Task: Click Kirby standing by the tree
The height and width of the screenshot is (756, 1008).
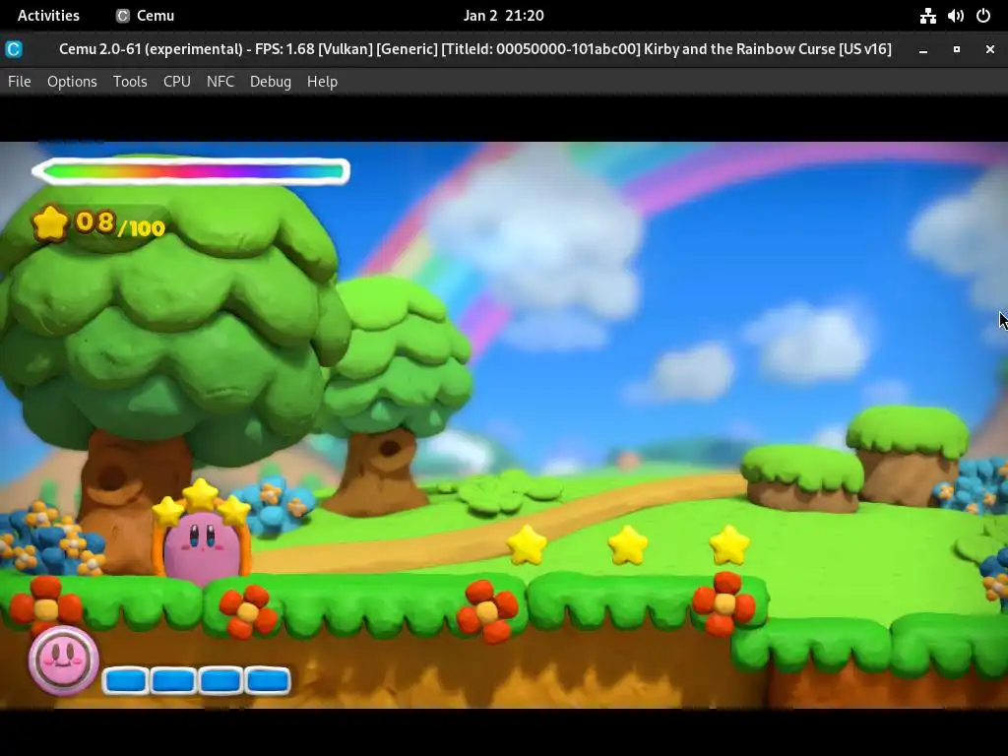Action: pos(202,546)
